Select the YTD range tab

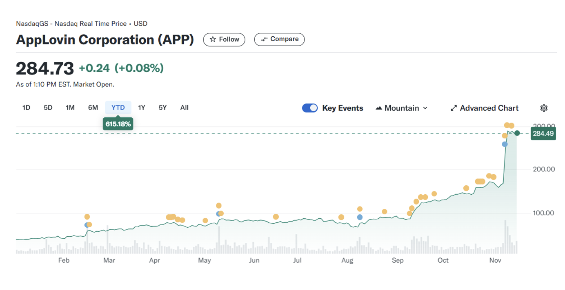118,108
